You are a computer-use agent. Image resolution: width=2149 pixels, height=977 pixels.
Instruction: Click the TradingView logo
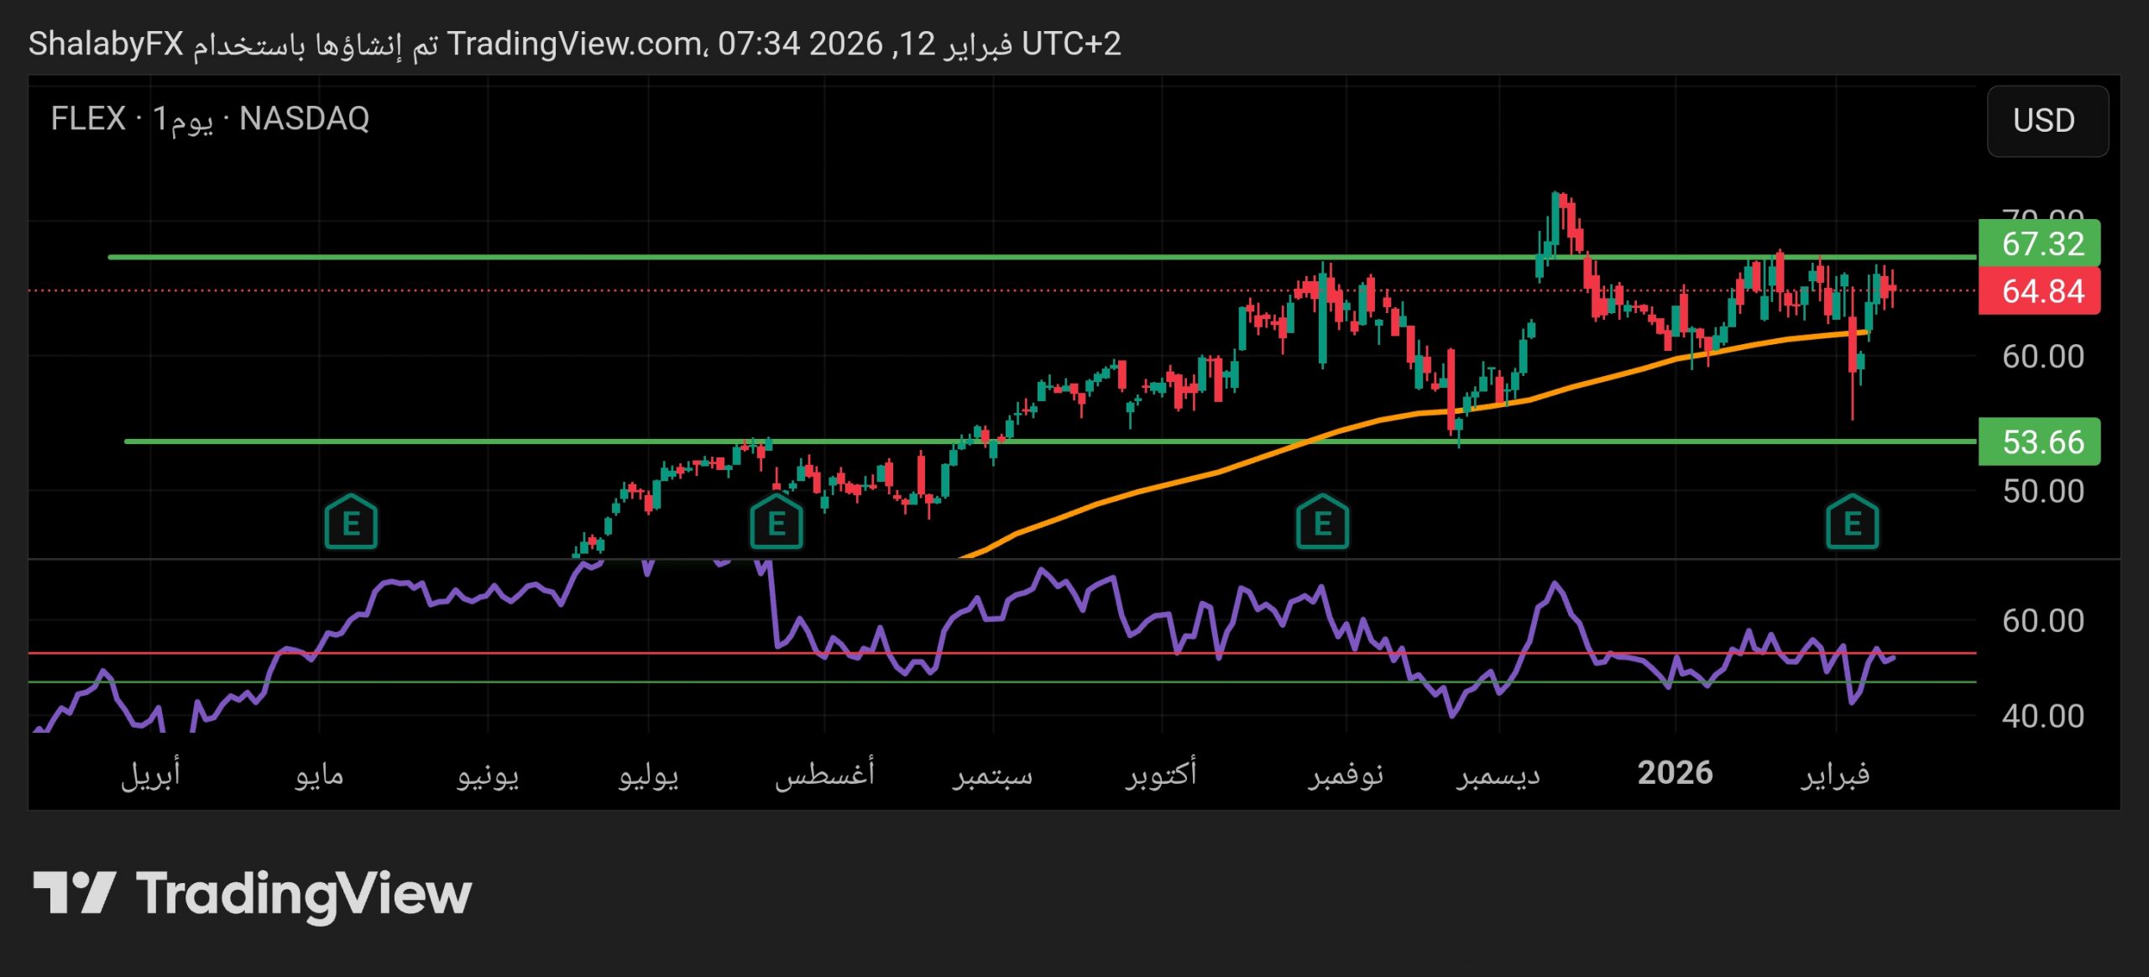[x=252, y=894]
